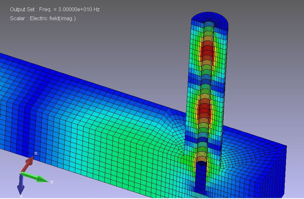The height and width of the screenshot is (199, 304).
Task: Click the red X axis arrow
Action: coord(27,164)
